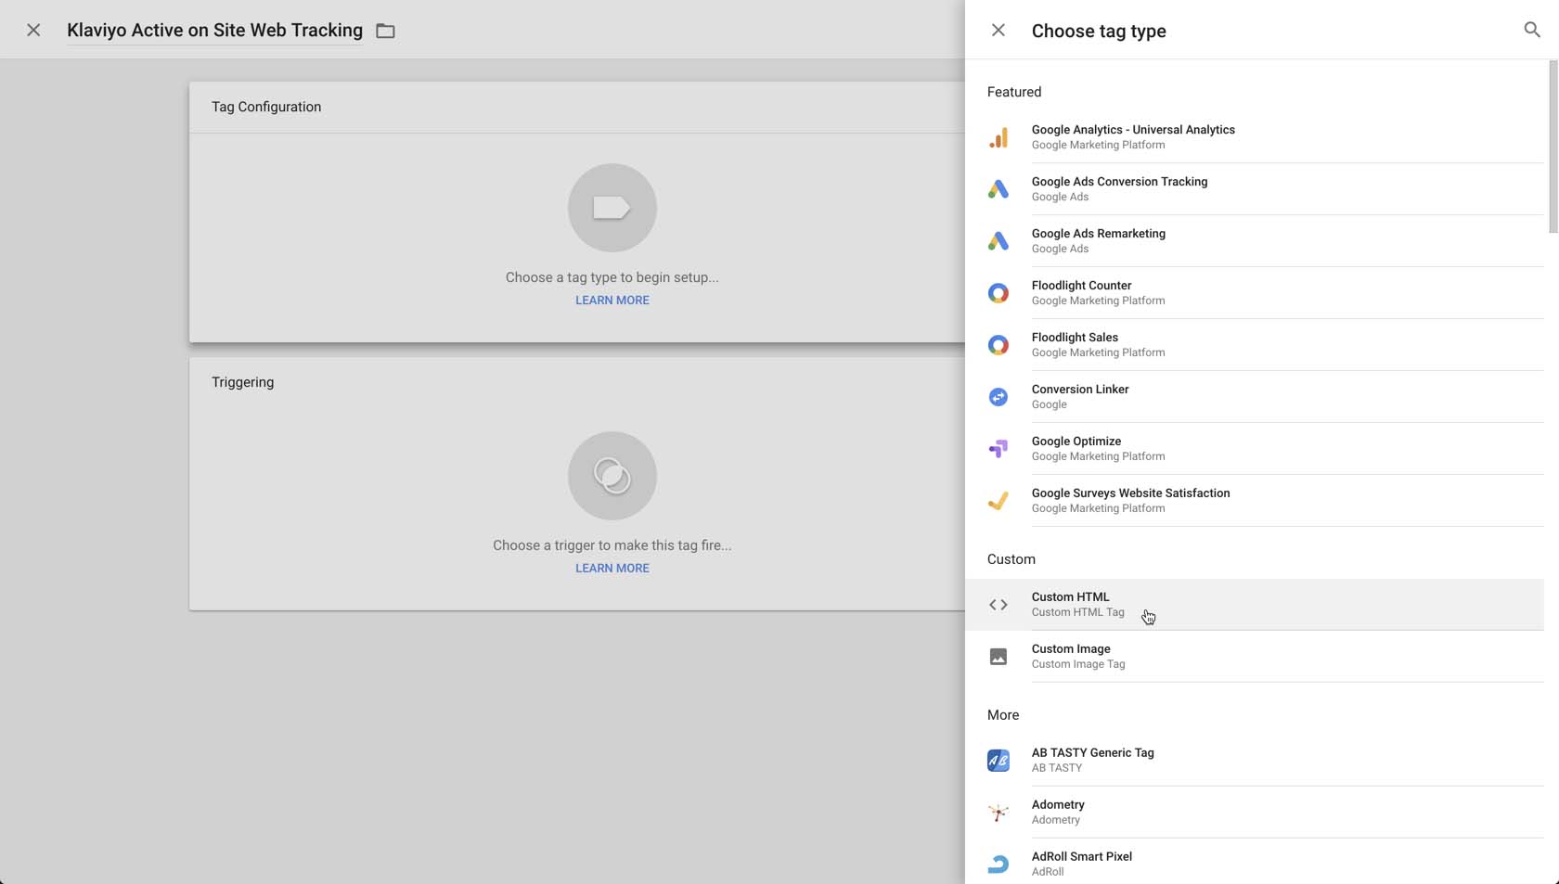The image size is (1559, 884).
Task: Select the Google Ads Remarketing icon
Action: click(x=999, y=240)
